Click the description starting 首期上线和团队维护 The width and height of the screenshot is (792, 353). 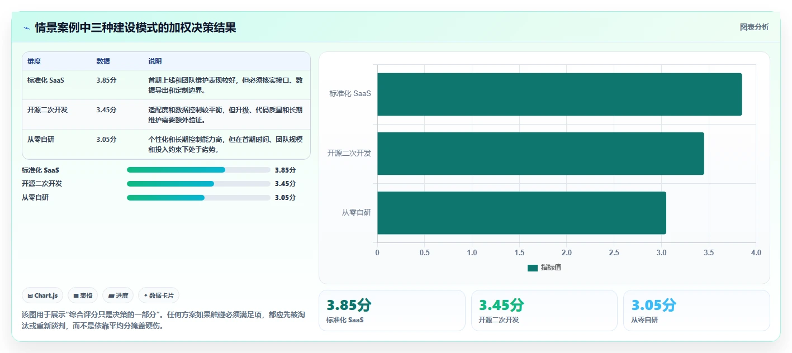tap(225, 85)
